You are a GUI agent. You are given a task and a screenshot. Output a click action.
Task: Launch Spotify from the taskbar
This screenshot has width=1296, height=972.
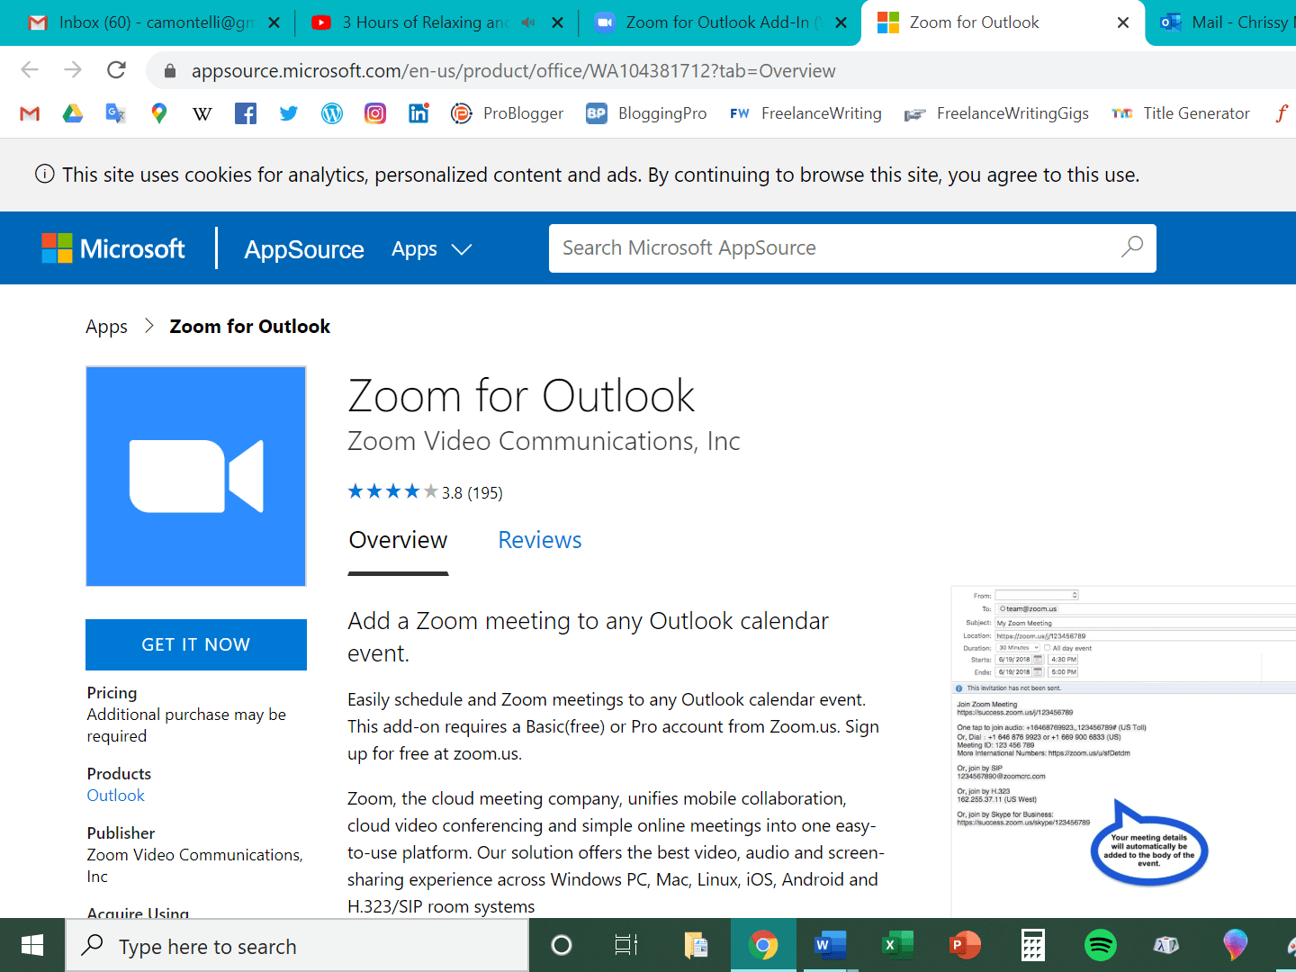point(1100,945)
